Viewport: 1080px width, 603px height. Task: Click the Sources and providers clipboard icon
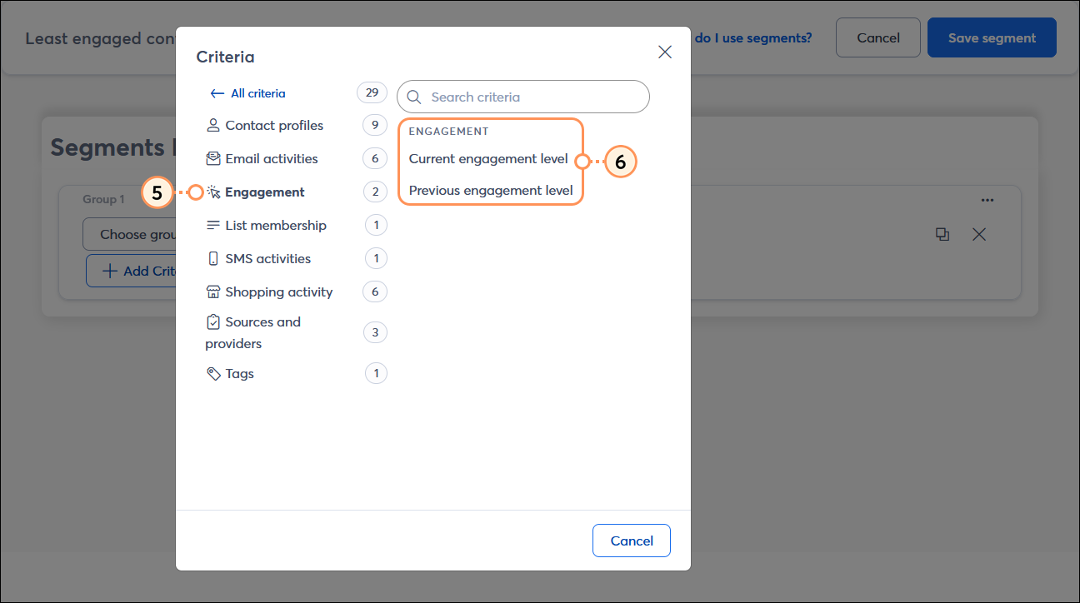click(213, 321)
